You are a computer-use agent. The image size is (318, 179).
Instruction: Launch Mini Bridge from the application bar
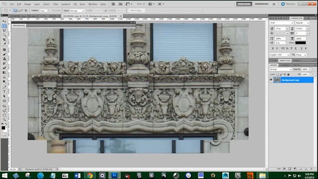coord(120,4)
